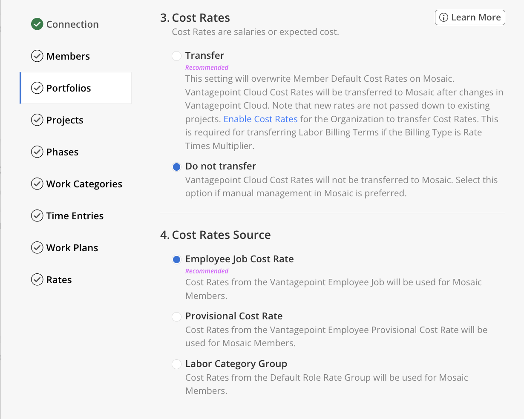This screenshot has width=524, height=419.
Task: Click the 4. Cost Rates Source heading
Action: (x=216, y=235)
